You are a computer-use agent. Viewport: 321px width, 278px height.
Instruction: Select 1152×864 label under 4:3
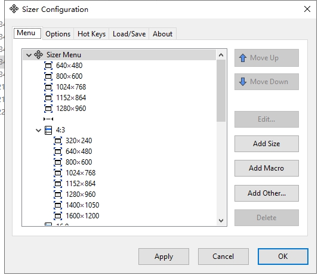[81, 184]
